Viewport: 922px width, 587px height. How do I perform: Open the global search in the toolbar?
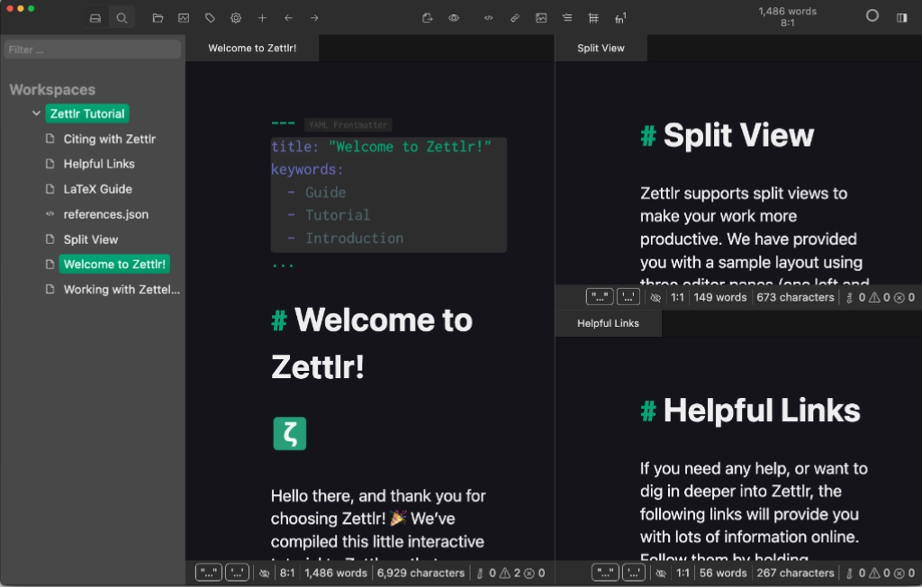tap(122, 18)
